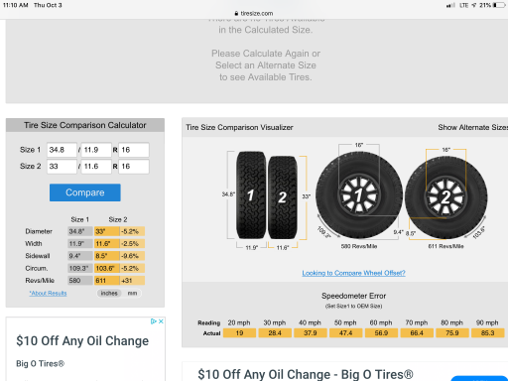Close the oil change ad with X icon
508x381 pixels.
pos(161,321)
